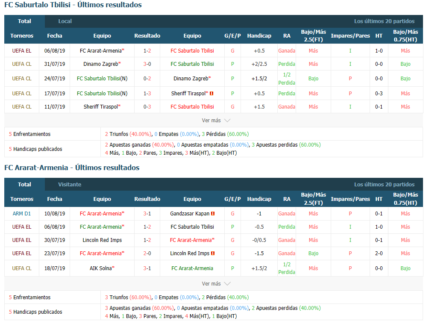Click result 3-0 in Dinamo Zagreb 31/07/19 row
Image resolution: width=426 pixels, height=321 pixels.
click(x=147, y=64)
